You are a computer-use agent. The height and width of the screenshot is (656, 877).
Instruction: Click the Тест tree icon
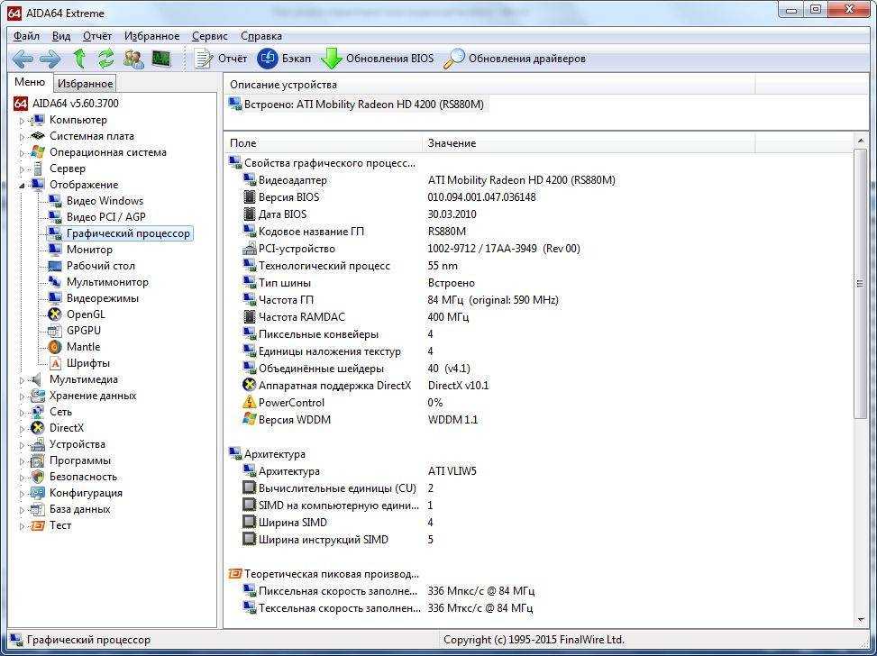38,525
